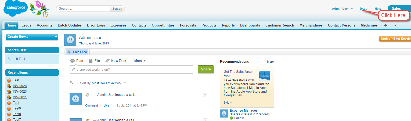
Task: Open the Dashboards tab
Action: tap(250, 25)
